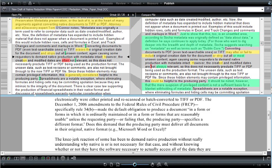Toggle red deletions display icon
Image resolution: width=272 pixels, height=168 pixels.
coord(48,158)
